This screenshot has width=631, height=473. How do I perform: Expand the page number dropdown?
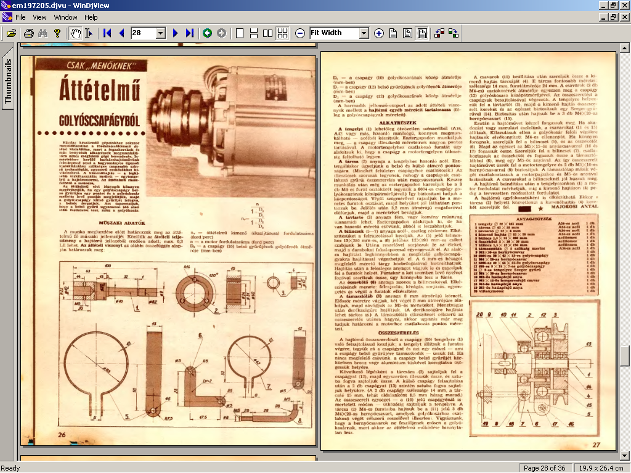161,33
